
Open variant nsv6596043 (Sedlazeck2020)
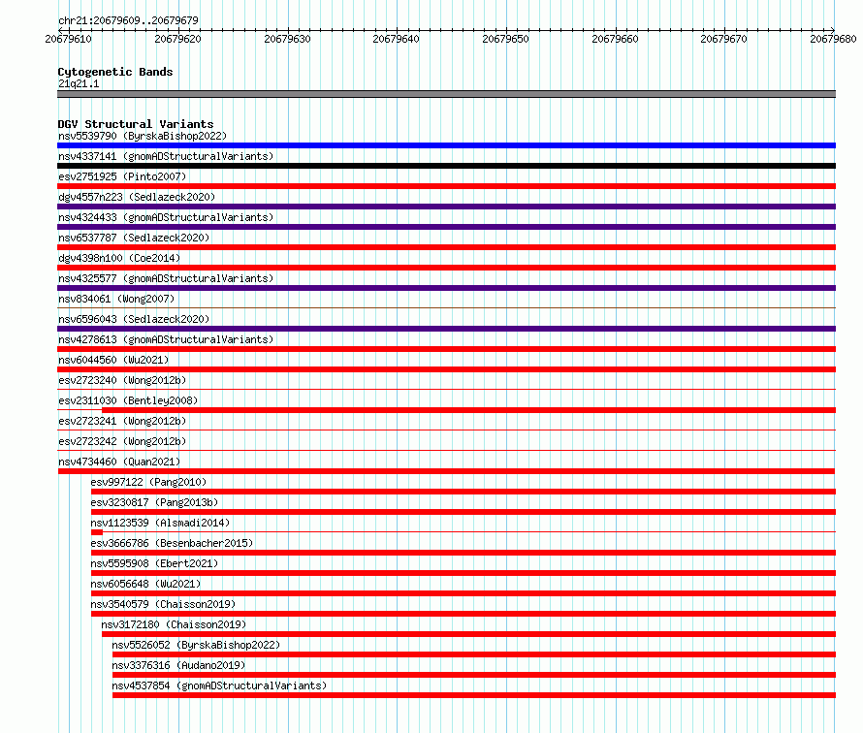coord(134,319)
